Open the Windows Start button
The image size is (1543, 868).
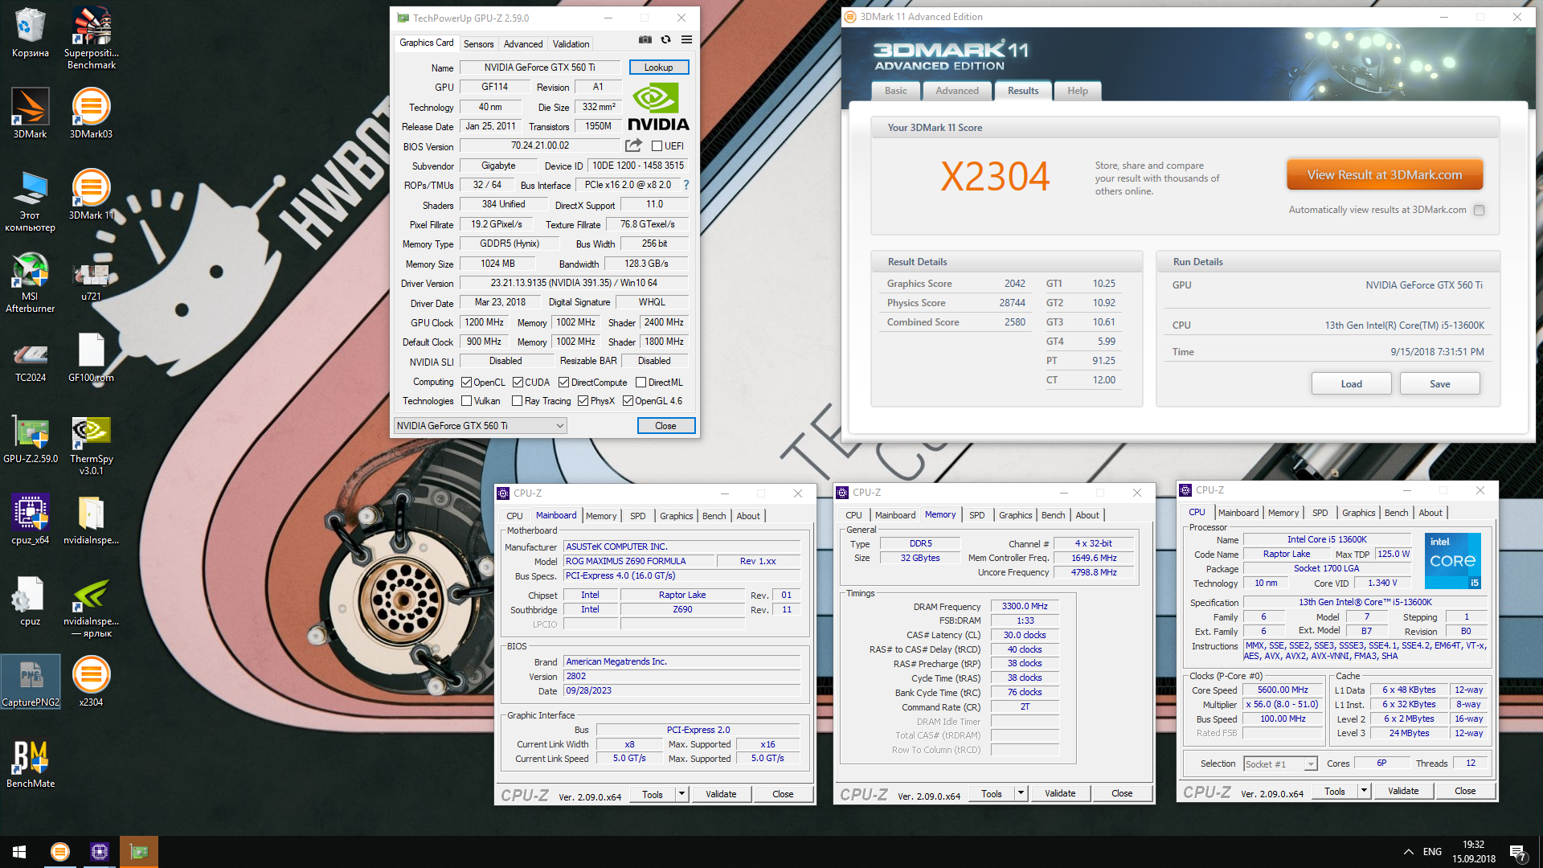point(19,852)
